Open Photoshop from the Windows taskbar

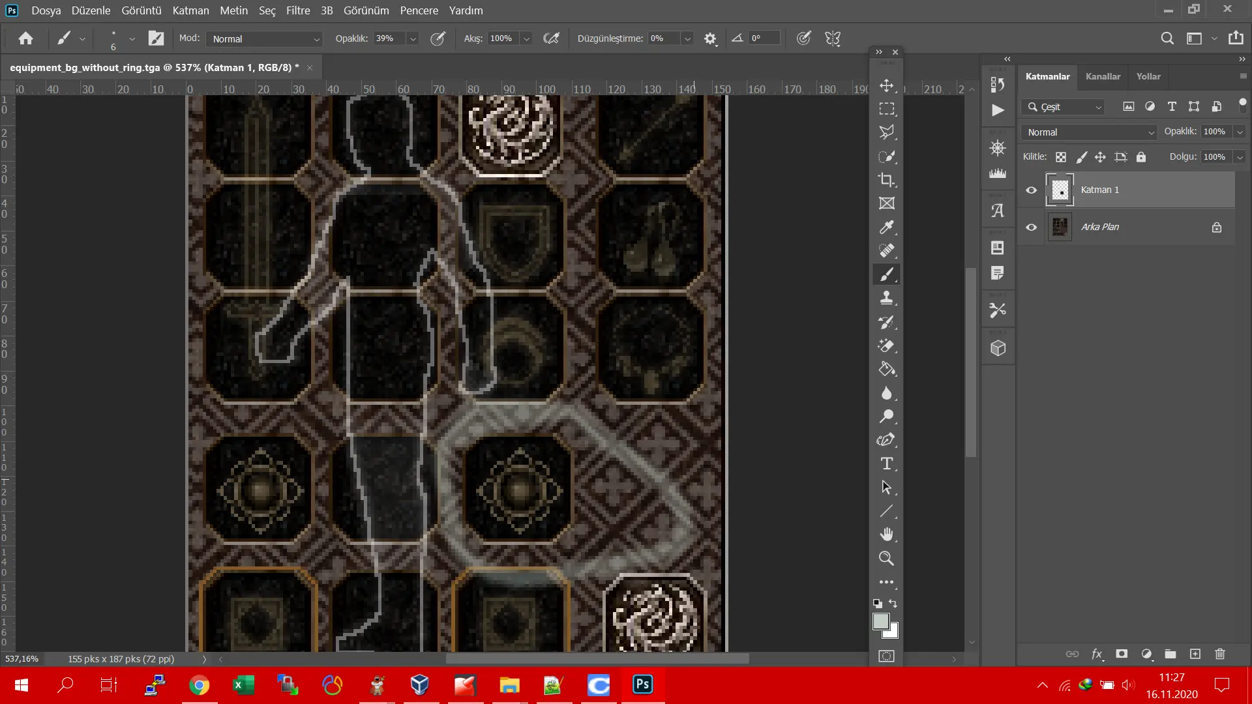(642, 684)
